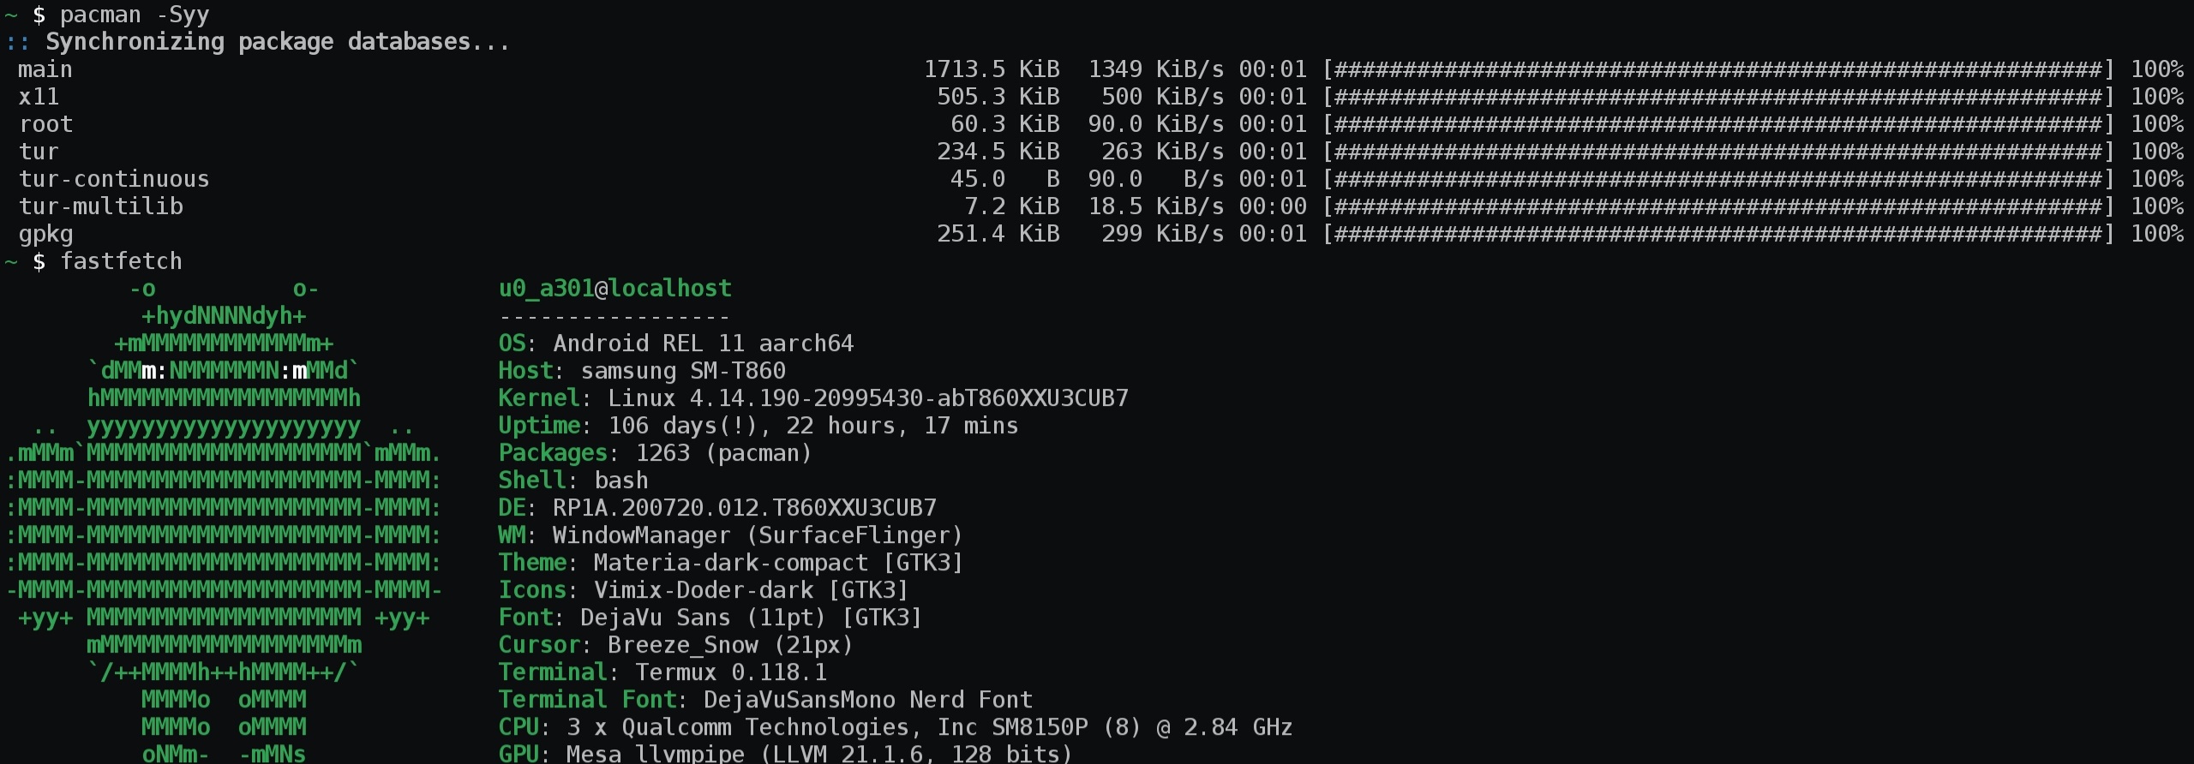This screenshot has height=764, width=2194.
Task: Click the "samsung SM-T860" host value
Action: coord(683,371)
